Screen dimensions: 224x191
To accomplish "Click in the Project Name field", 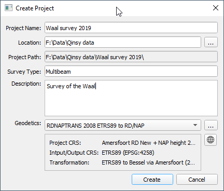I will 131,28.
